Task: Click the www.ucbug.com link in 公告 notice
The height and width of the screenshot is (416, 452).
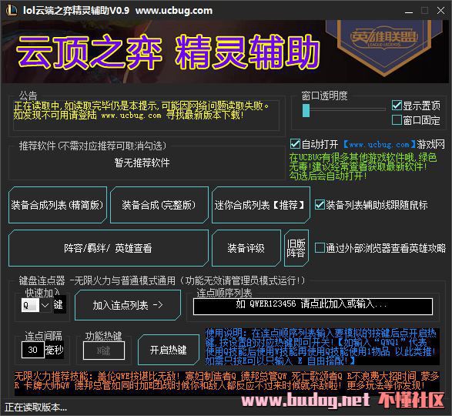Action: [131, 116]
